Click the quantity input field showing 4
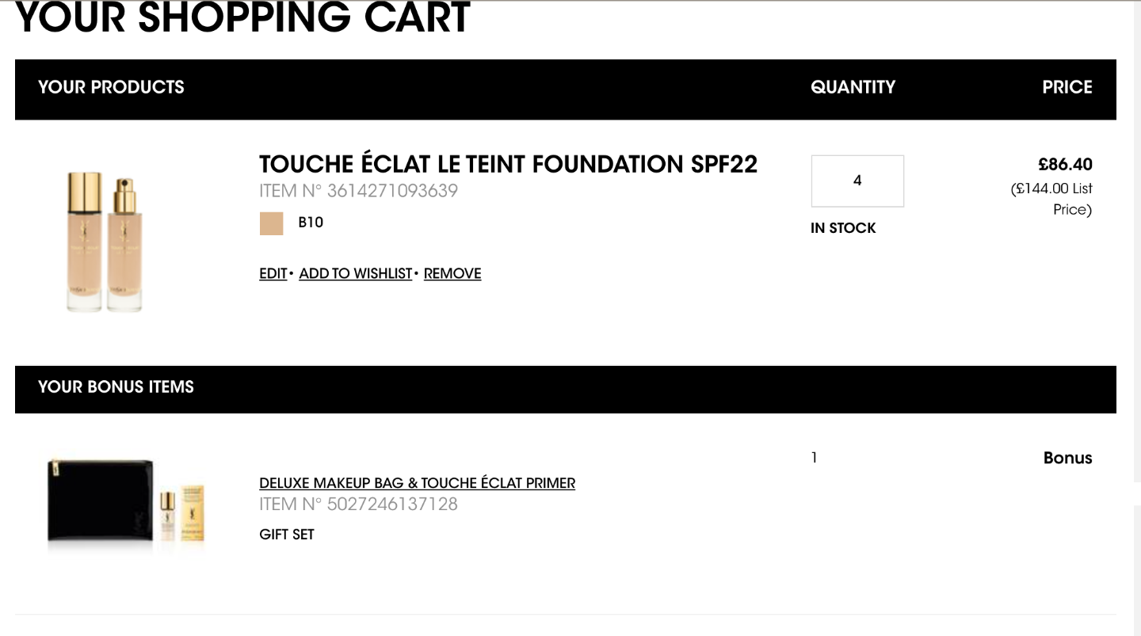Image resolution: width=1141 pixels, height=636 pixels. tap(857, 181)
